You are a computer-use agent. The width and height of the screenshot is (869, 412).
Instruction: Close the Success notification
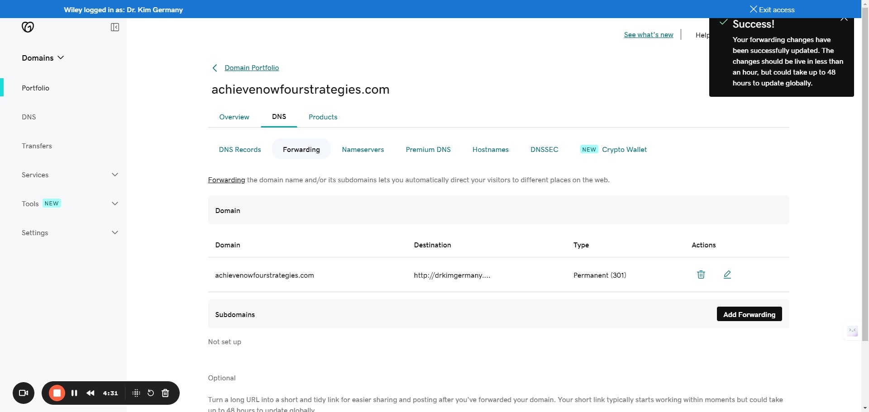click(x=844, y=19)
